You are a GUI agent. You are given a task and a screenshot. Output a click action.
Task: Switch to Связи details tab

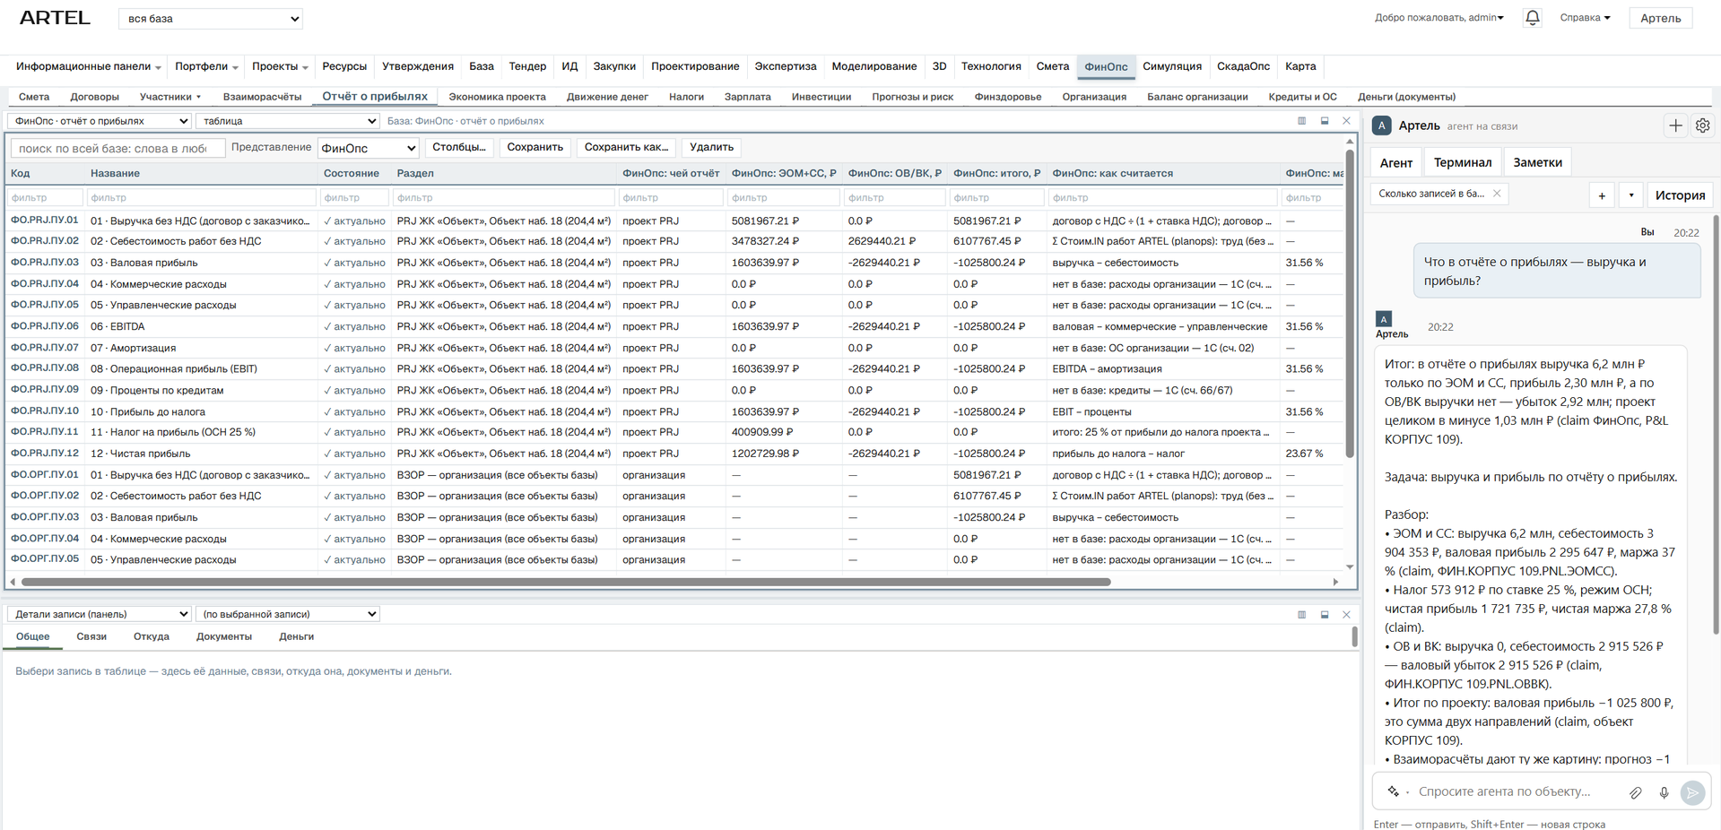point(91,636)
